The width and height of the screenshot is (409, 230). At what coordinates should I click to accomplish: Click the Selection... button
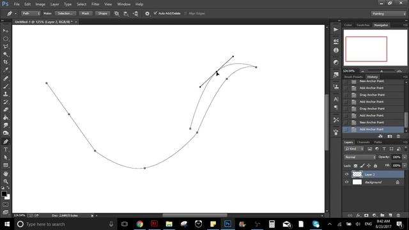click(x=65, y=13)
